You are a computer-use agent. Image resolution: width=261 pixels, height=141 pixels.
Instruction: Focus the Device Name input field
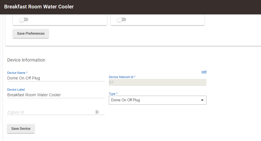(56, 78)
